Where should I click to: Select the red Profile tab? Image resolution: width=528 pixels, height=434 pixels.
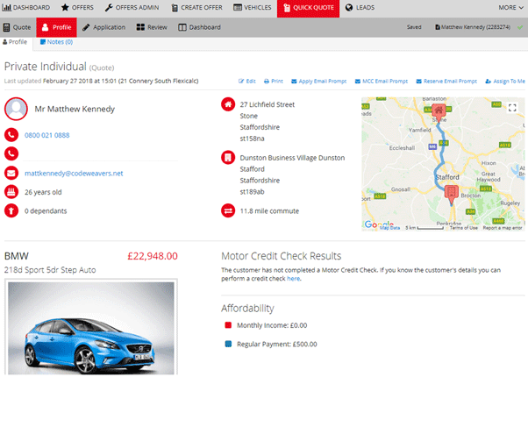(56, 27)
